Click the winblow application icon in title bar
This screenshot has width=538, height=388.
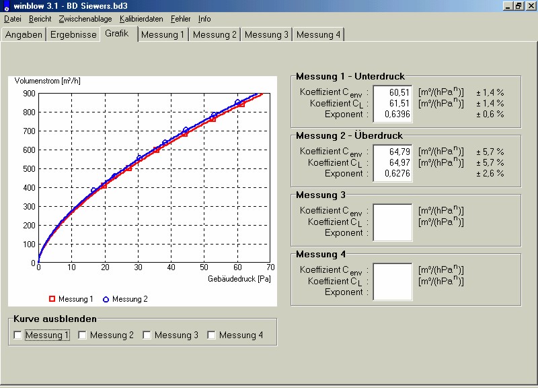point(6,6)
